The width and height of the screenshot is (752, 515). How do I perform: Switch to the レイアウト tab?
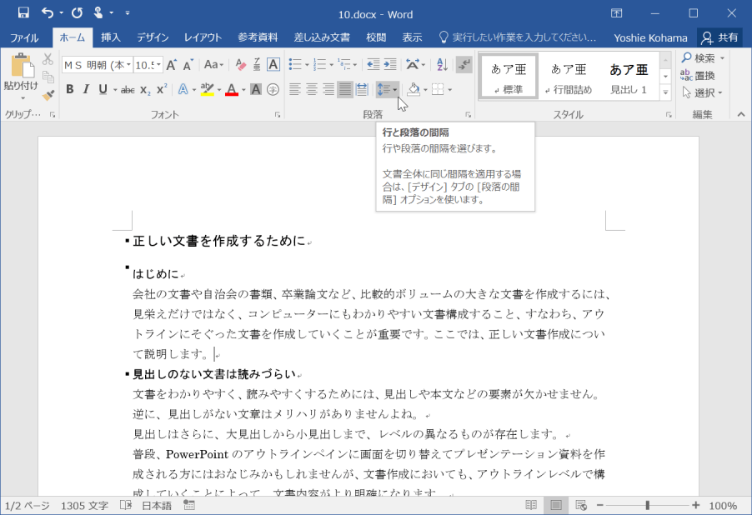pos(203,37)
